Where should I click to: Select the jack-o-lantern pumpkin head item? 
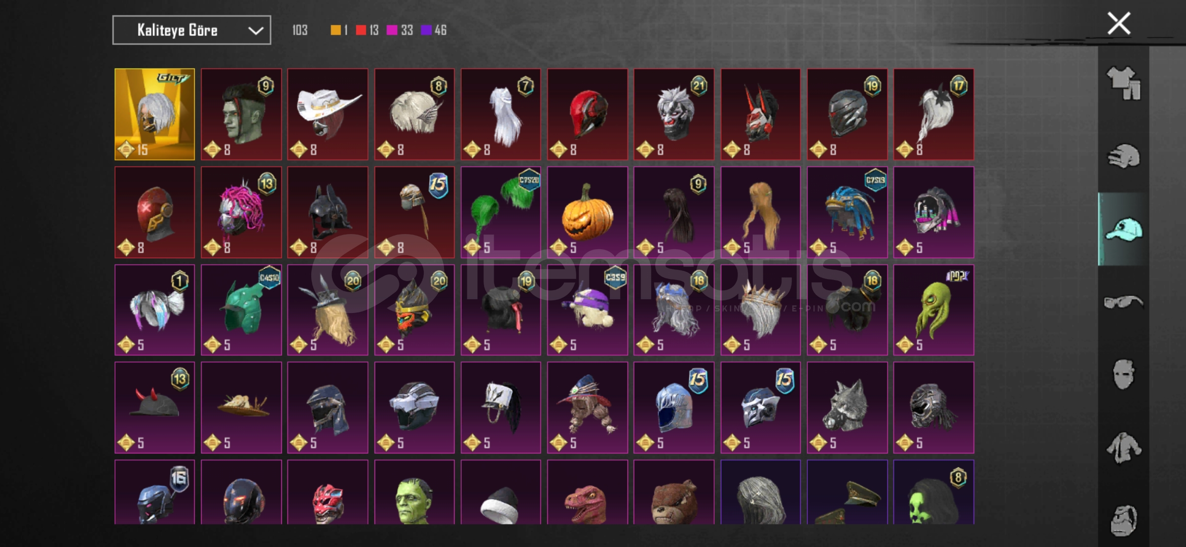pos(587,212)
